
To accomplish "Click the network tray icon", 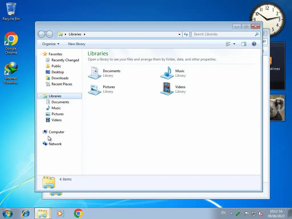I will (x=254, y=214).
